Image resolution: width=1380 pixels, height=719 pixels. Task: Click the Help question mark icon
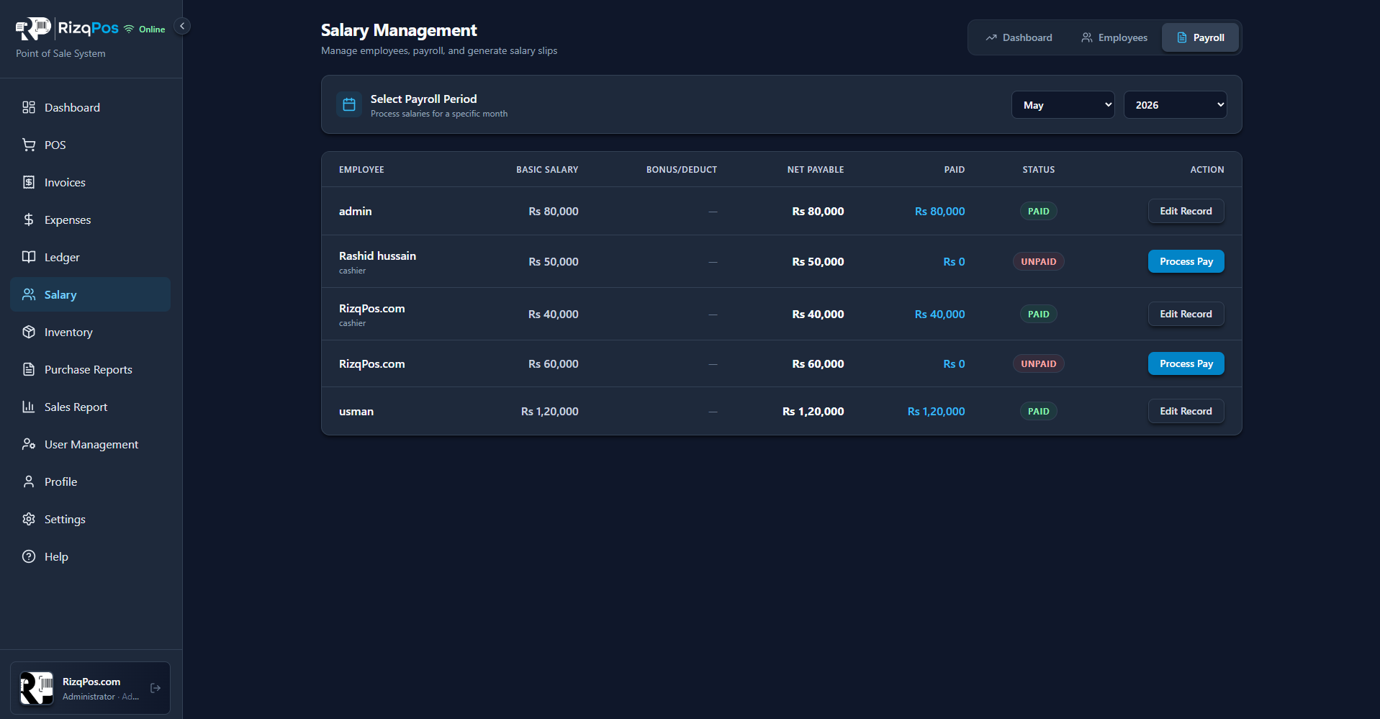coord(29,556)
